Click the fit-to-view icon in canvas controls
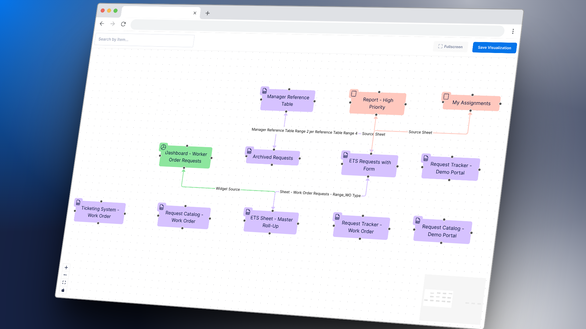Screen dimensions: 586x329 click(64, 282)
